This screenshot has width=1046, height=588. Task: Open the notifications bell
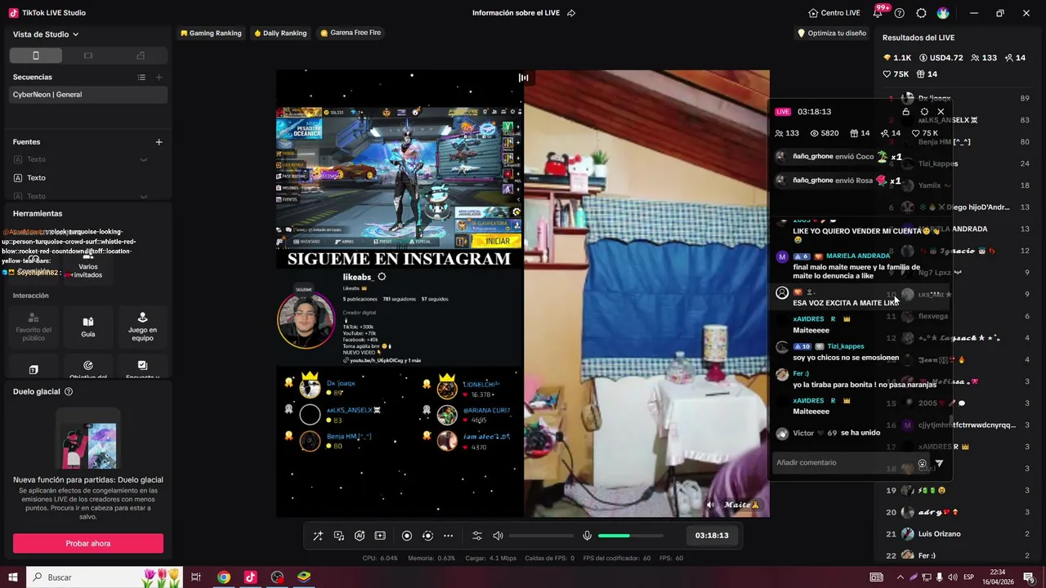coord(878,13)
